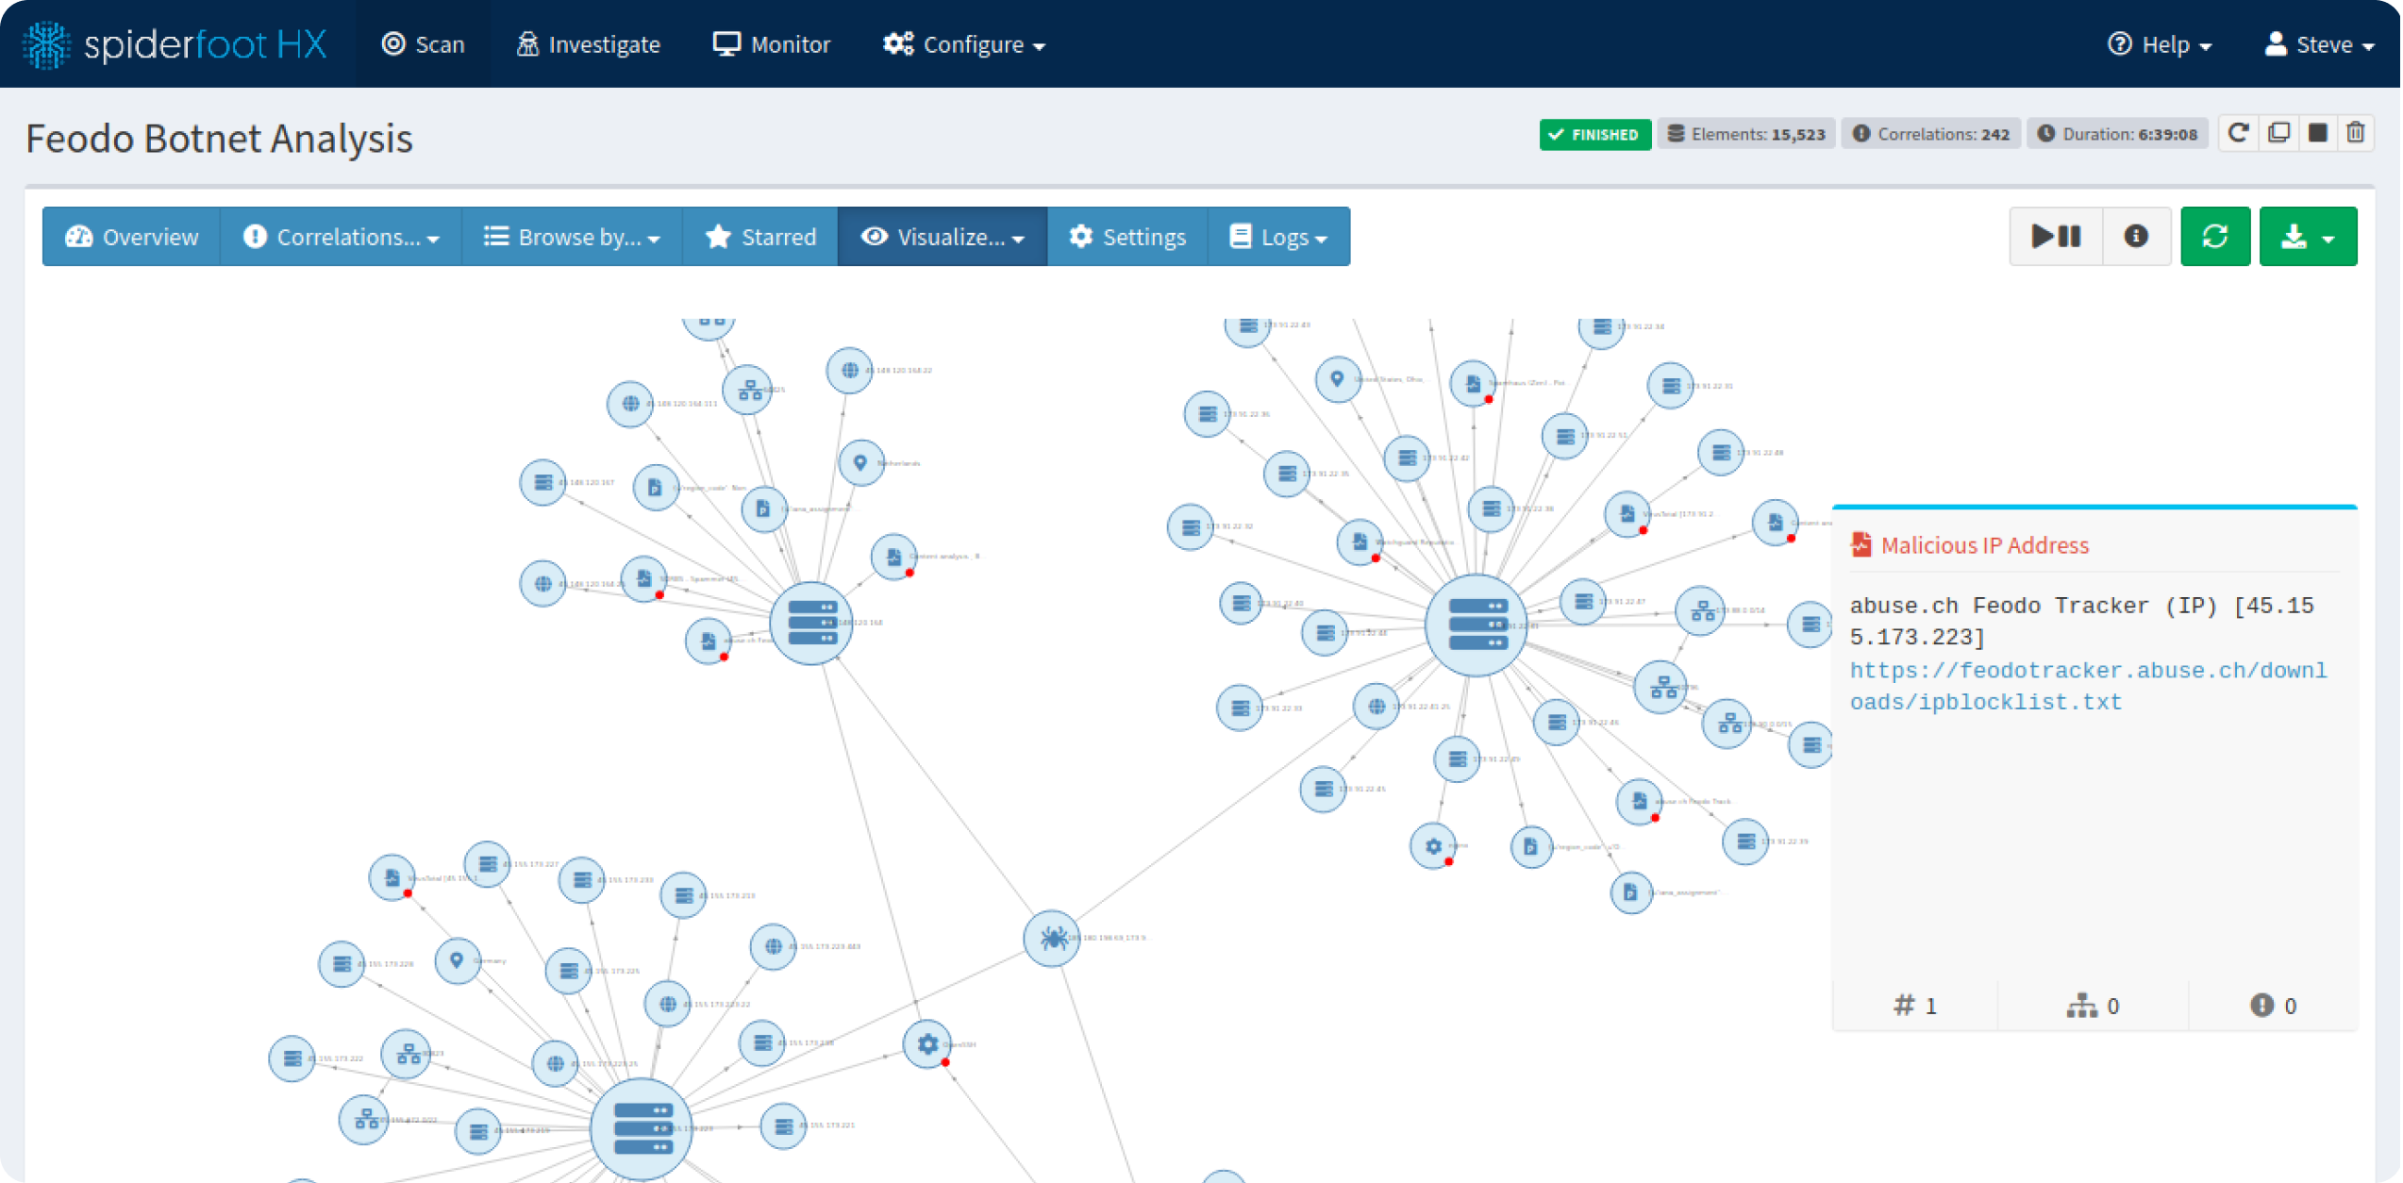
Task: Open the Investigate page
Action: point(588,44)
